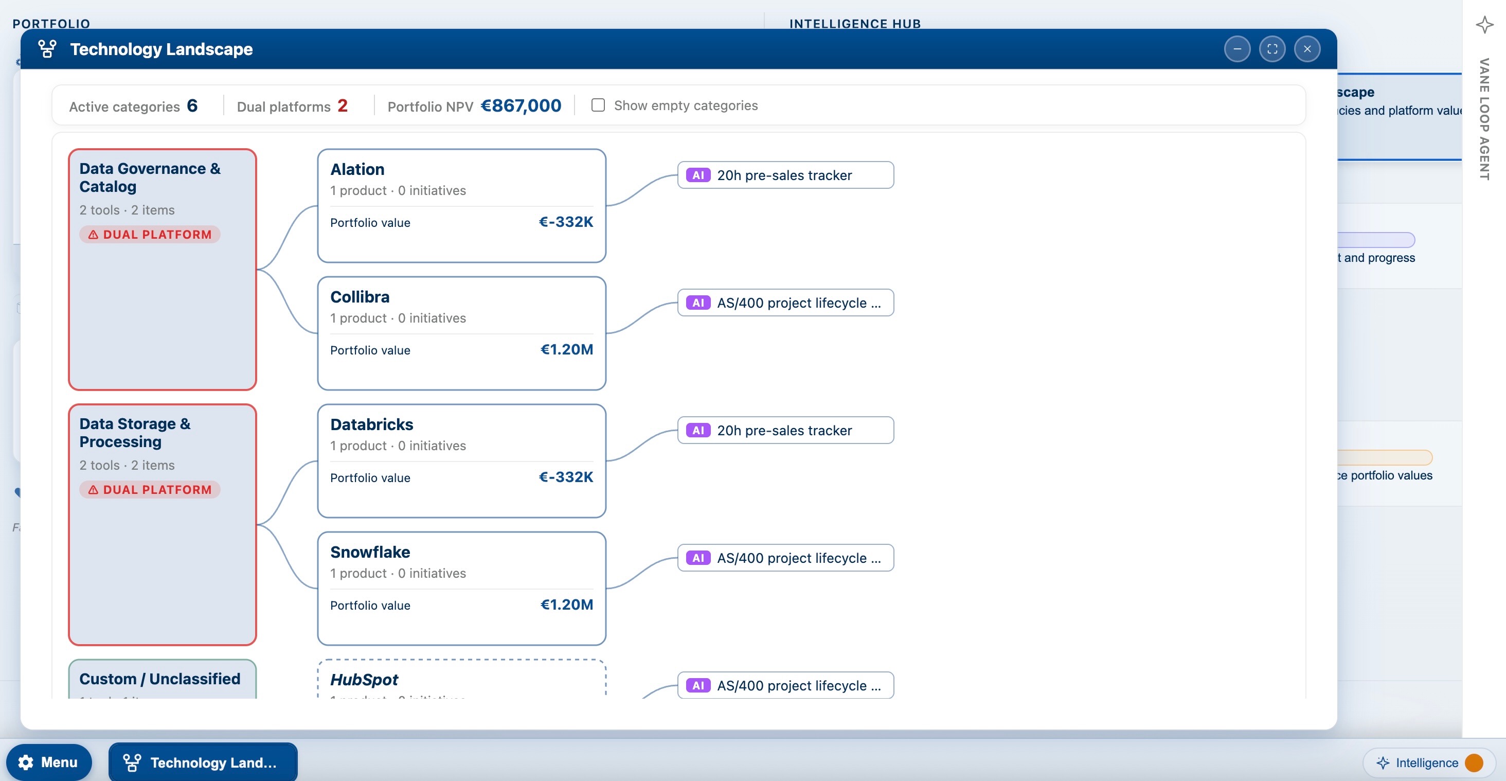This screenshot has width=1506, height=781.
Task: Minimize the Technology Landscape window
Action: (1237, 49)
